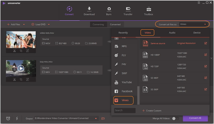Open the scheduler alarm clock icon

[8, 118]
